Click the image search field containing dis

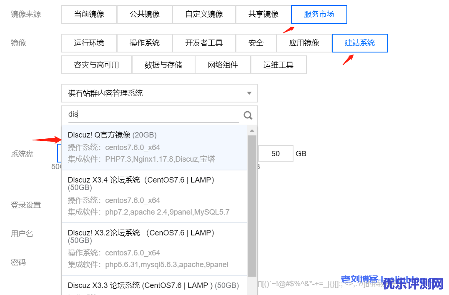point(153,115)
